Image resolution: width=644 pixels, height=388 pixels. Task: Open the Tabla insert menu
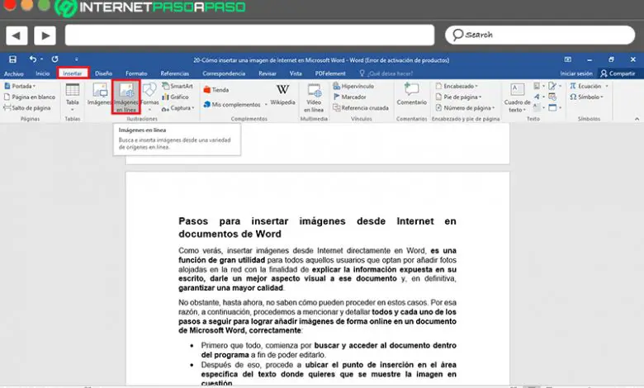[x=73, y=97]
